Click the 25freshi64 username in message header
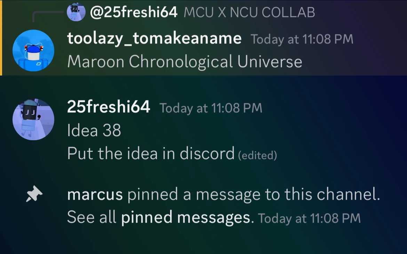 click(x=109, y=107)
